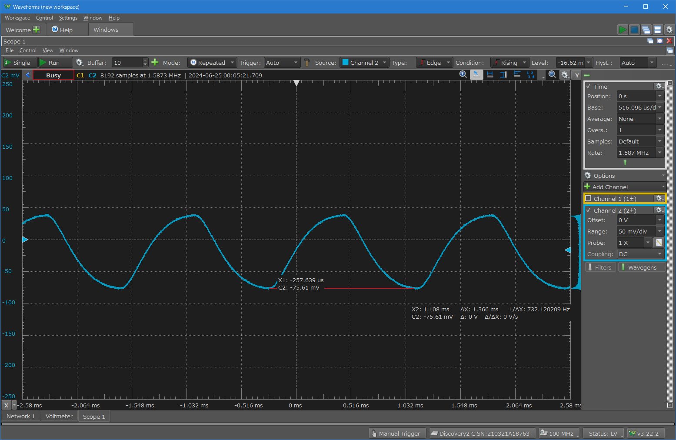Uncheck the Channel 2 checkbox
This screenshot has height=440, width=676.
[588, 210]
